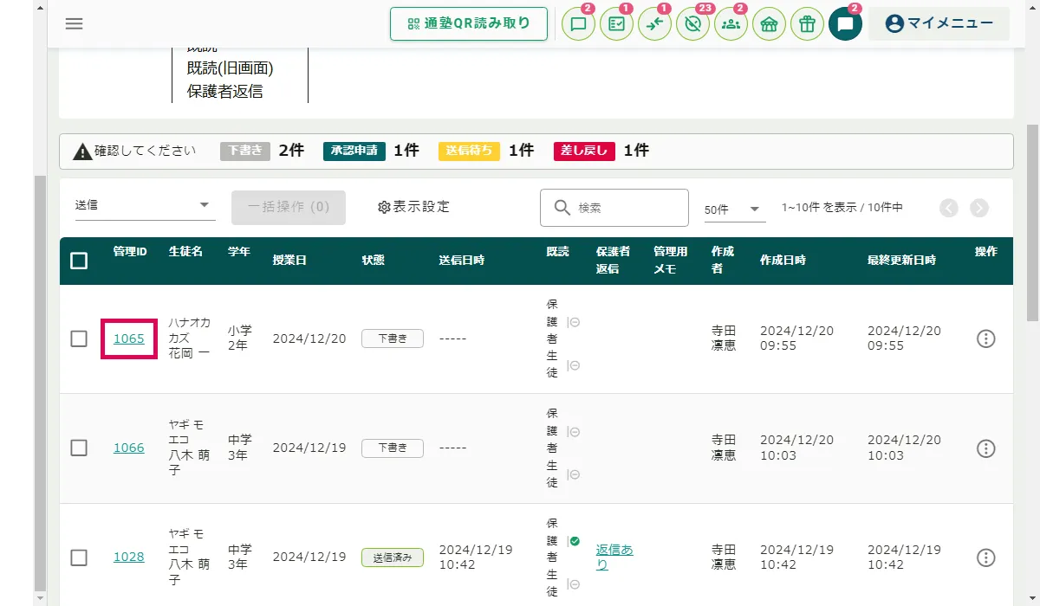Click the magnifier icon in the search box

(562, 208)
